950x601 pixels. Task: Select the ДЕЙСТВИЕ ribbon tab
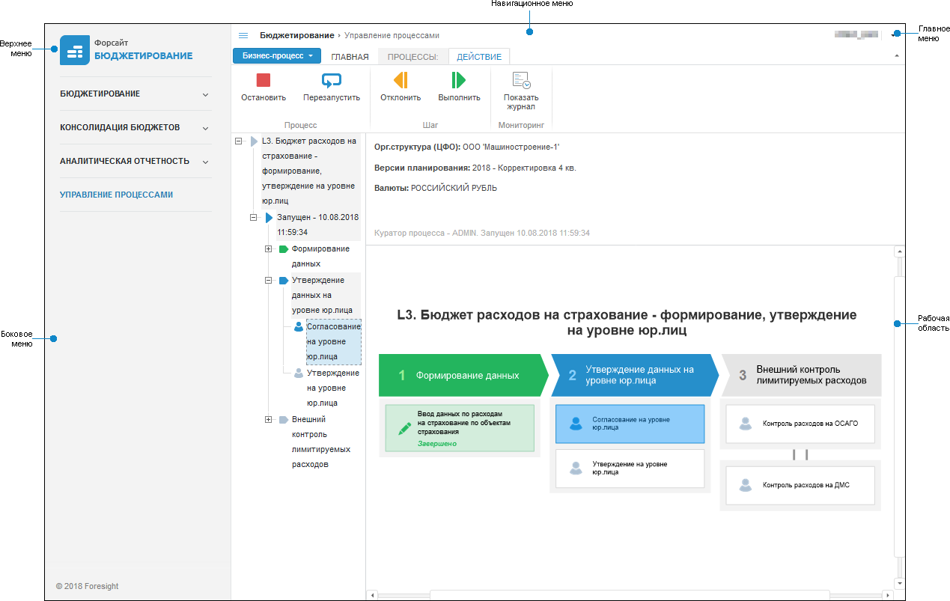[479, 57]
